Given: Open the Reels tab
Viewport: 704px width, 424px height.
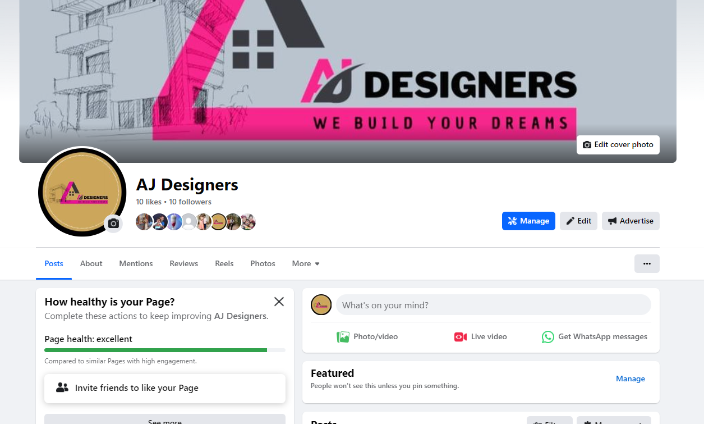Looking at the screenshot, I should pyautogui.click(x=224, y=263).
